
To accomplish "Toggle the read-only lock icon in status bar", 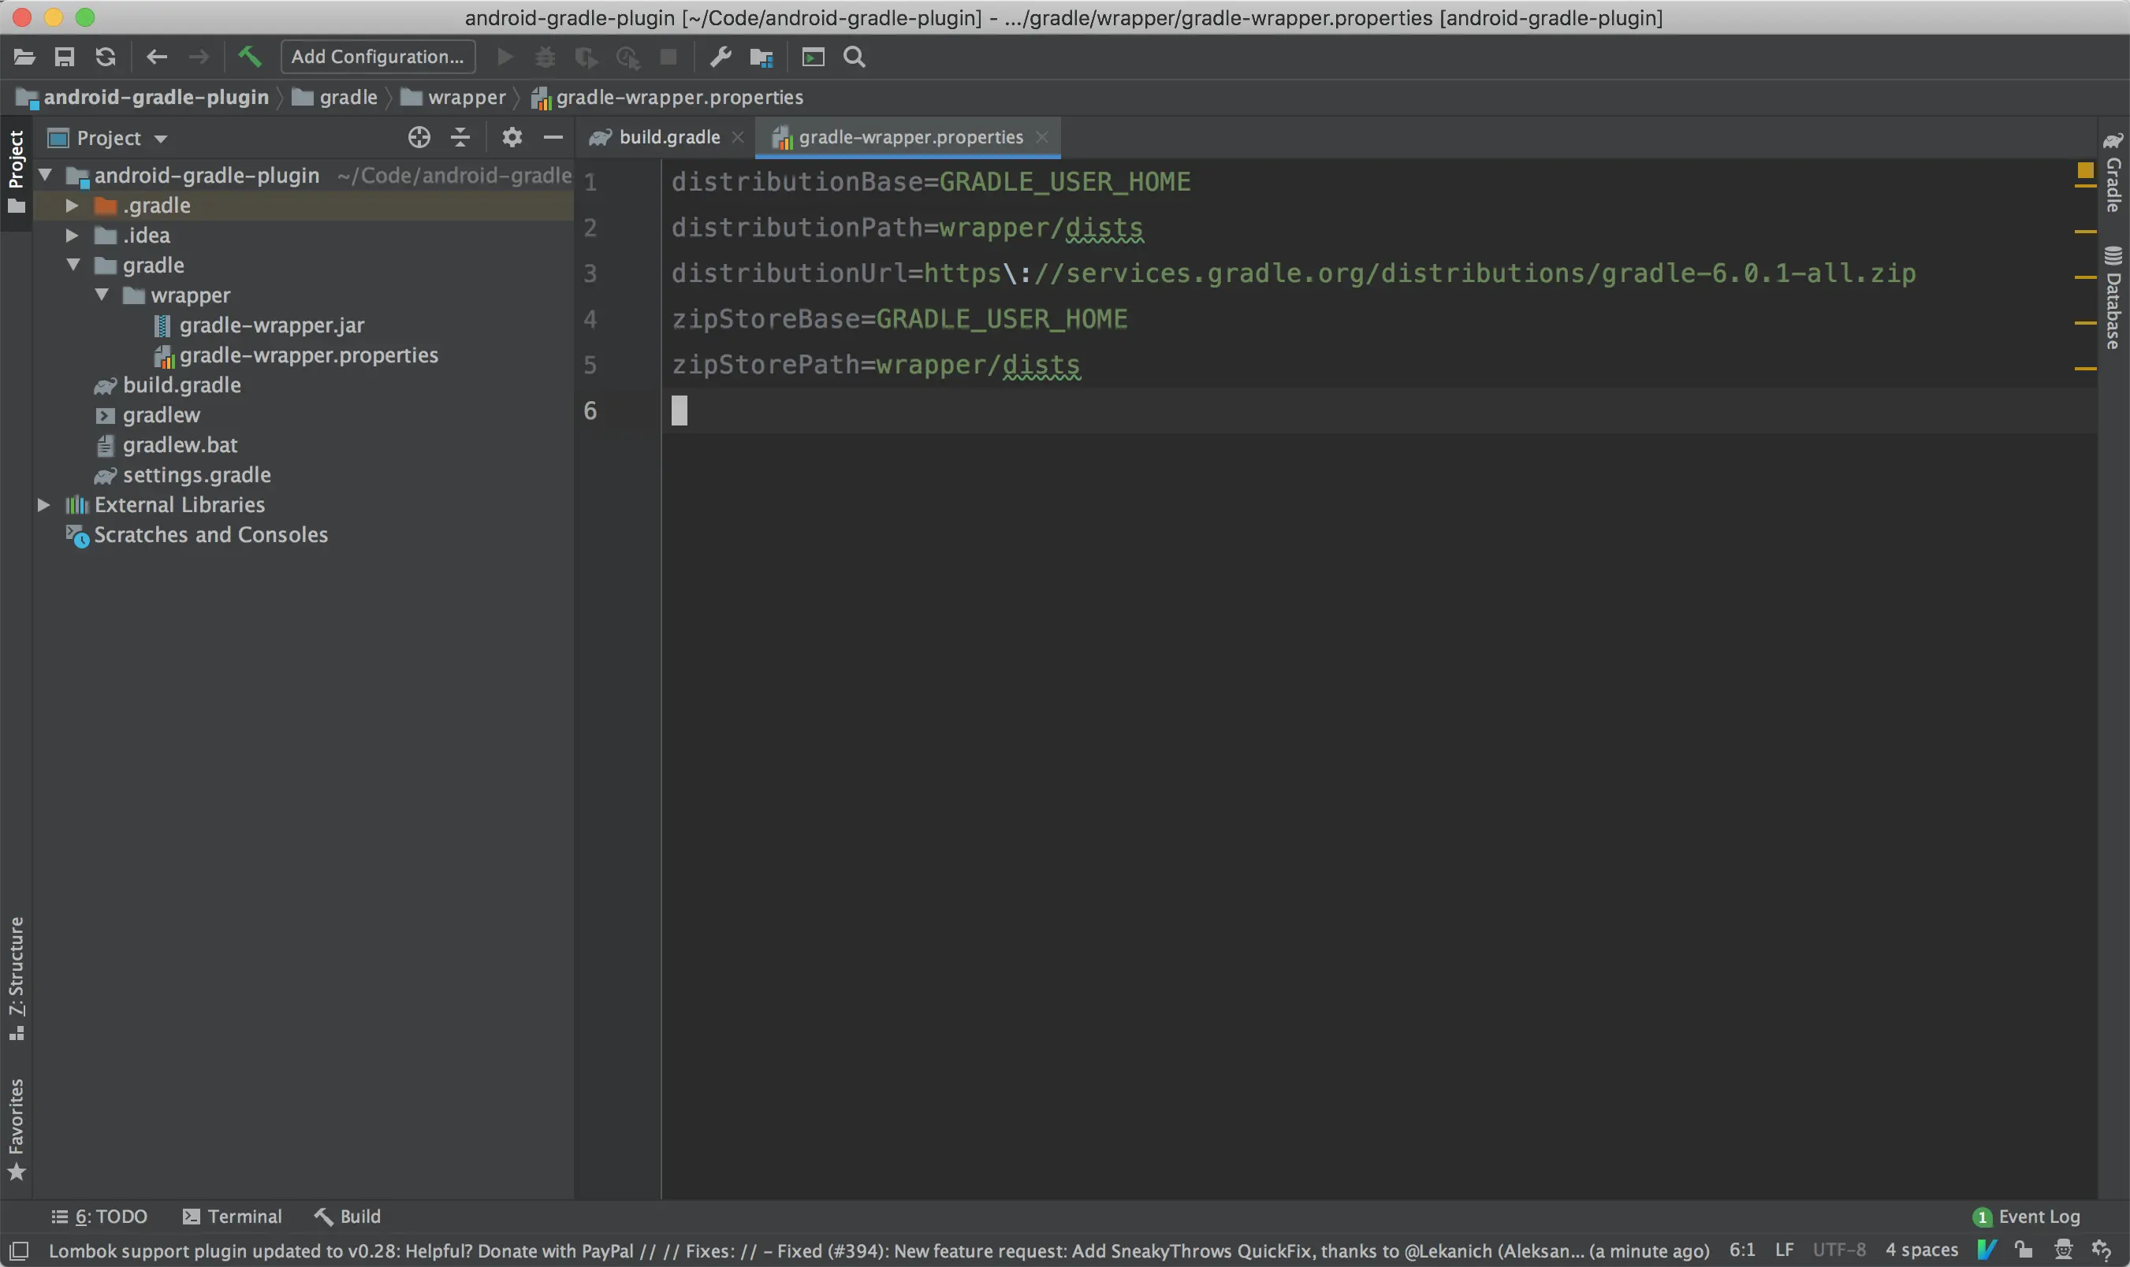I will coord(2024,1250).
